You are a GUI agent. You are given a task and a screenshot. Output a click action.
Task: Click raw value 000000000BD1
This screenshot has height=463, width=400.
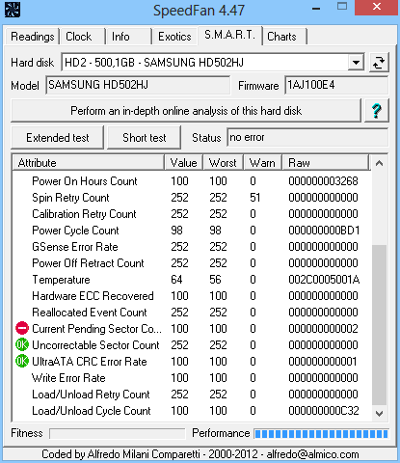(x=324, y=231)
